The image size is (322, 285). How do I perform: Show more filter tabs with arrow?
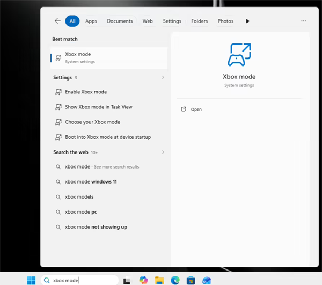pos(247,21)
